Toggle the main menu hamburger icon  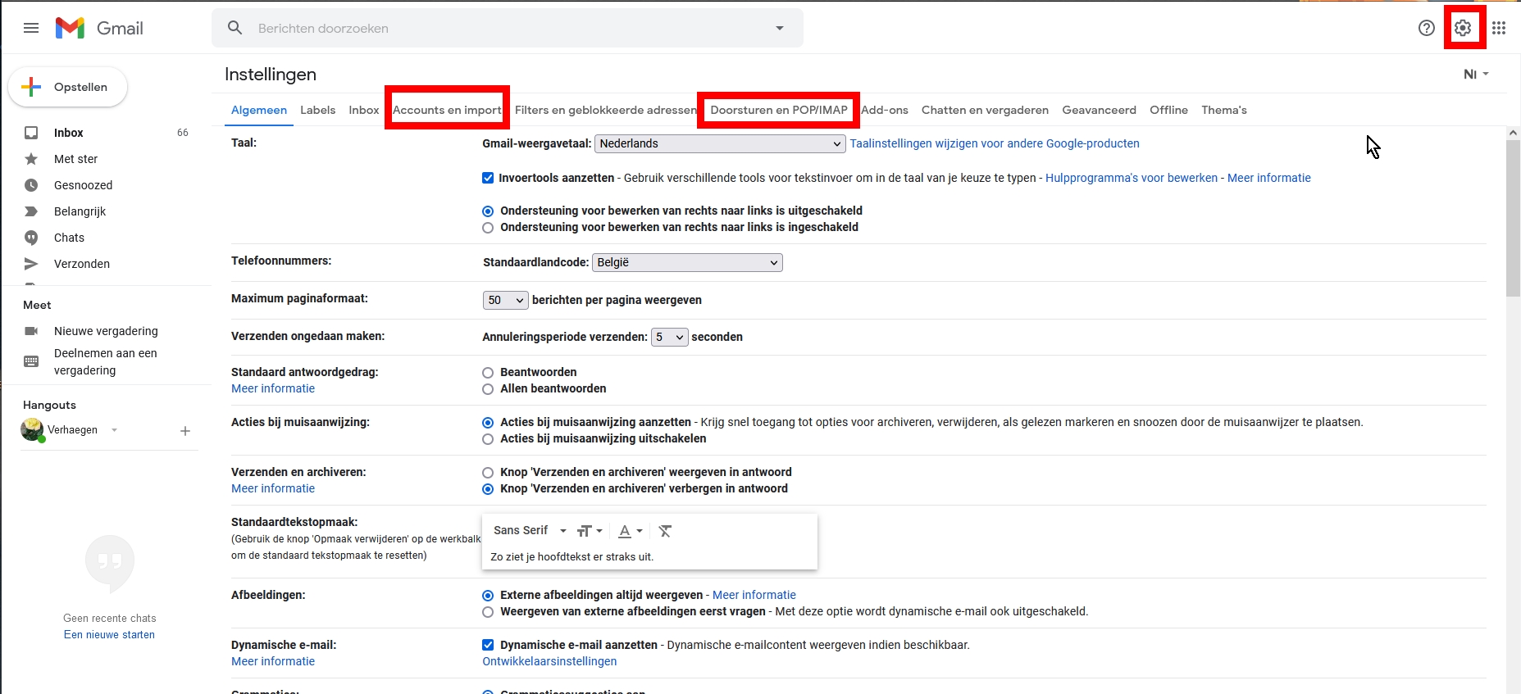click(31, 28)
